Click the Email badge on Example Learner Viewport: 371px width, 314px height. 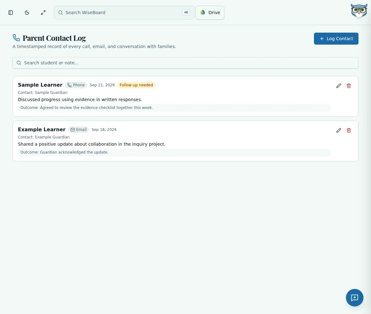point(79,129)
